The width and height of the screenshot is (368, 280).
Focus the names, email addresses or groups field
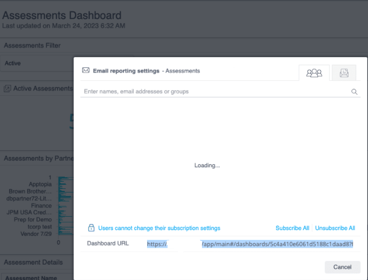216,92
